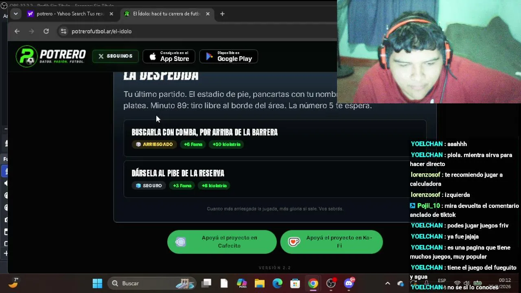Launch Microsoft 365 from the taskbar

click(x=242, y=283)
